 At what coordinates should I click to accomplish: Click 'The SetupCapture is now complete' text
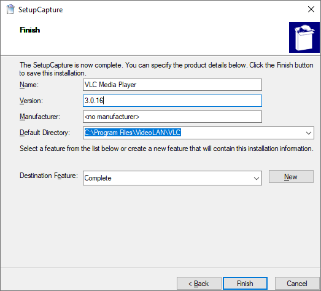tap(166, 69)
